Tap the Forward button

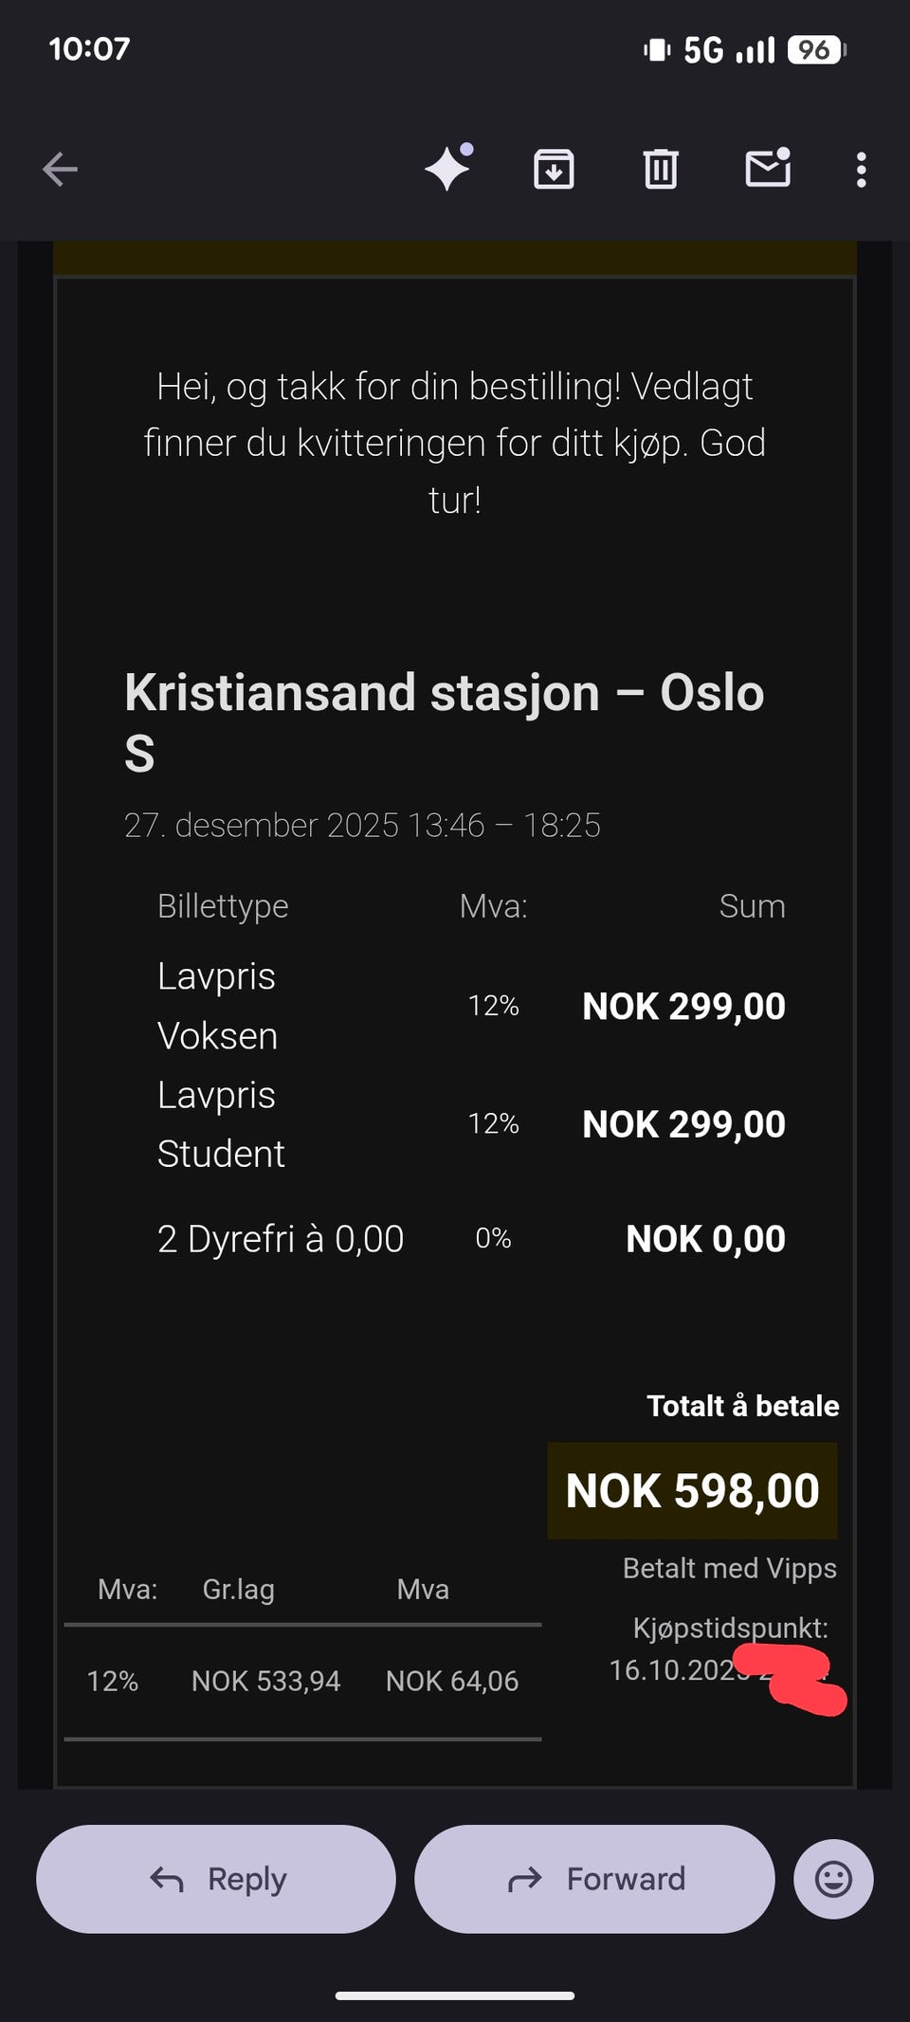(x=594, y=1879)
